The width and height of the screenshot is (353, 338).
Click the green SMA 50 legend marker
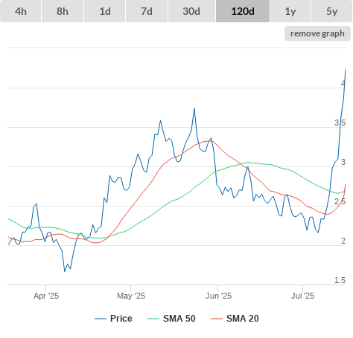coord(153,319)
